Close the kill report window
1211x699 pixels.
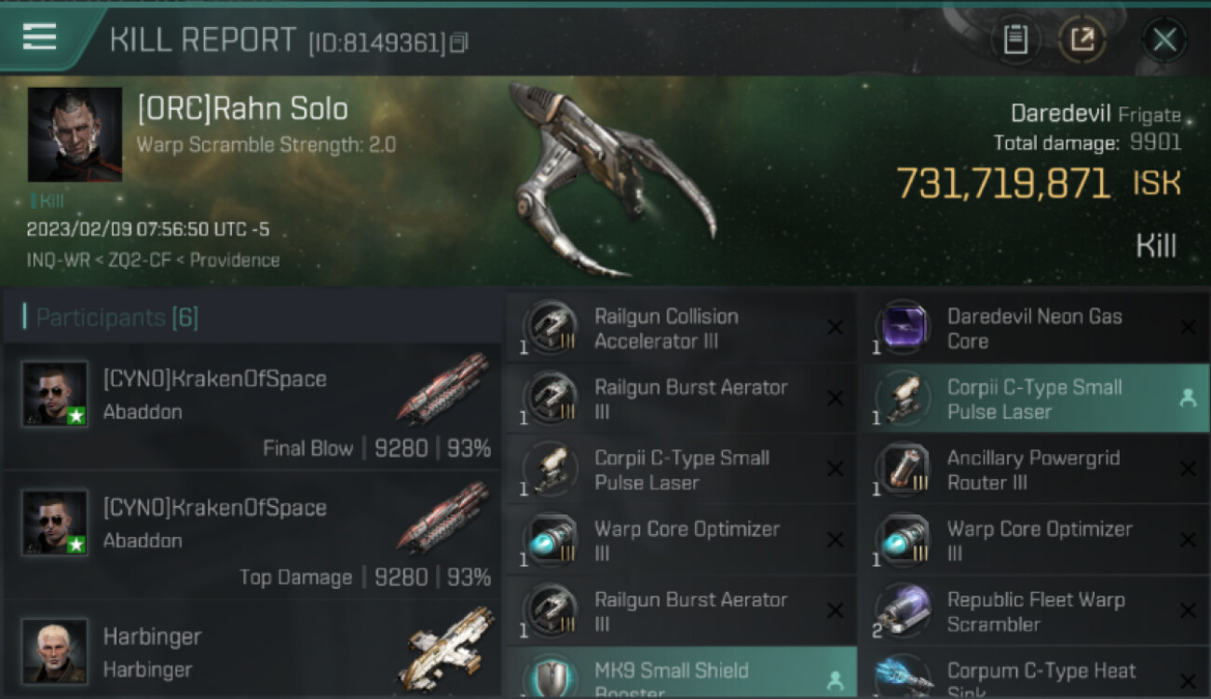[x=1164, y=39]
